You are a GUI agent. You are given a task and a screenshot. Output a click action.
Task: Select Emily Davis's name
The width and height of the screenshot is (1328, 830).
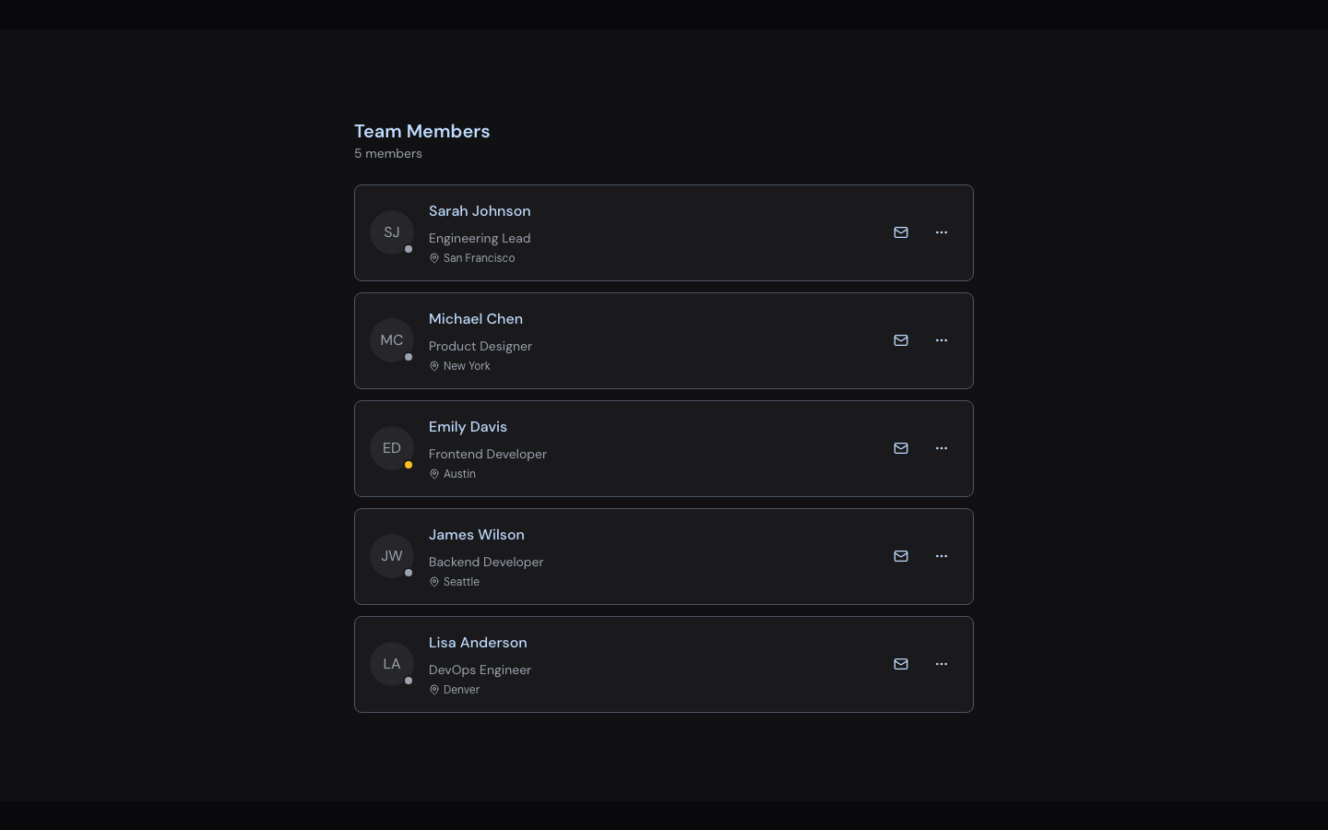468,426
